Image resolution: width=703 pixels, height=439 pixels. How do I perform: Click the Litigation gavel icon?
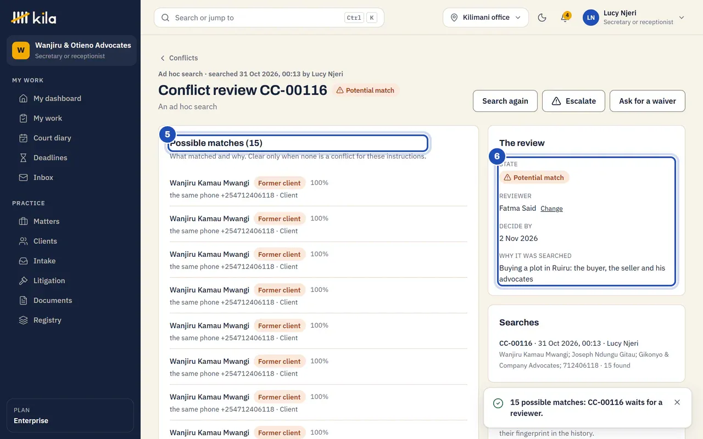coord(23,280)
